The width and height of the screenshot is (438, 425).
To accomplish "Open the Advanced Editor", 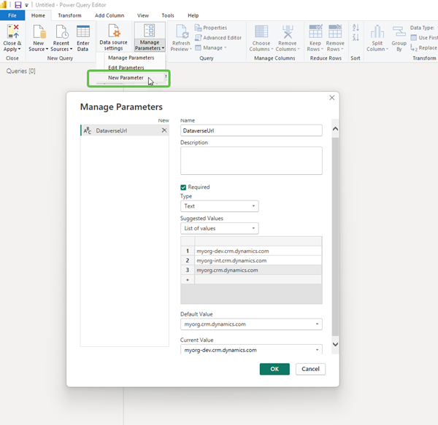I will click(x=218, y=38).
